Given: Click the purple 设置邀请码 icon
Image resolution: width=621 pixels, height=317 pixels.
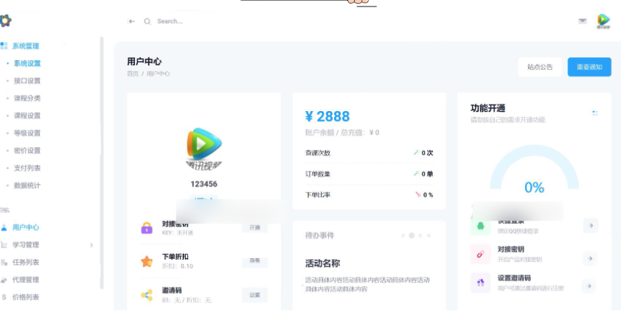Looking at the screenshot, I should [480, 282].
